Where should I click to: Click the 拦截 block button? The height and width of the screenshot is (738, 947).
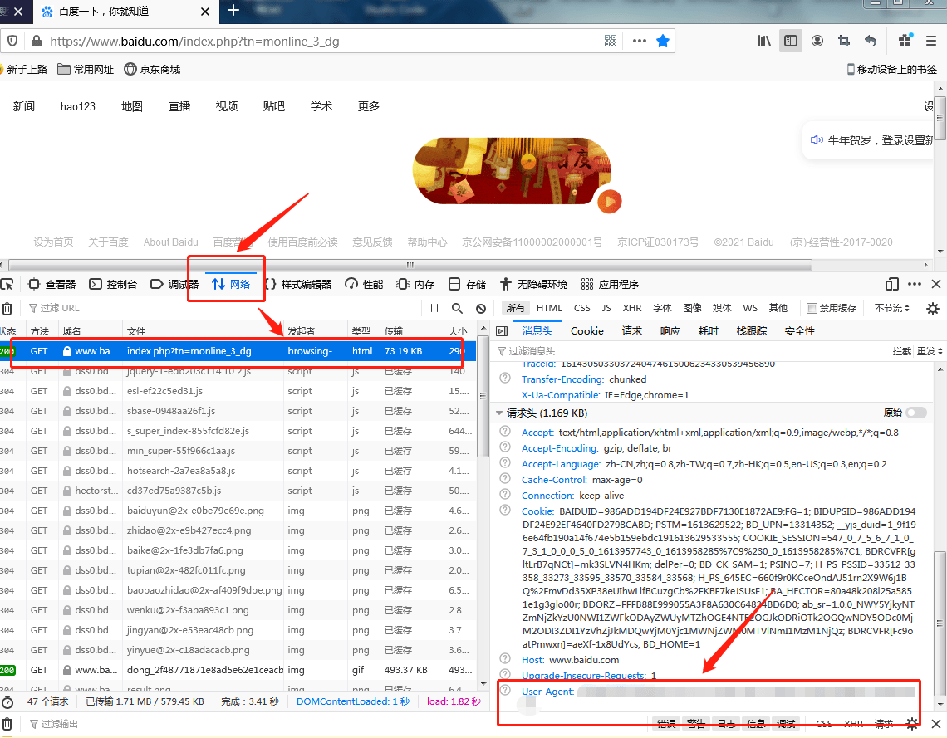(901, 351)
